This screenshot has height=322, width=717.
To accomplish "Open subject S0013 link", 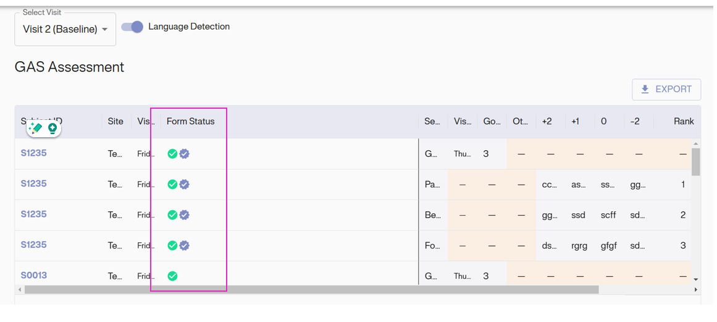I will [x=34, y=276].
